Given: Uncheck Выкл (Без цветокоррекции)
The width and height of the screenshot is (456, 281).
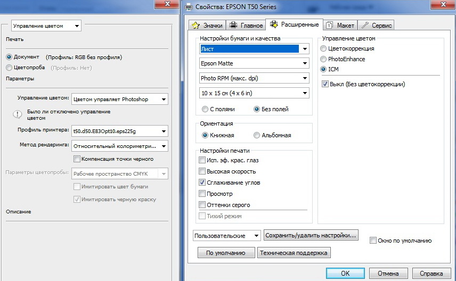Looking at the screenshot, I should tap(325, 84).
